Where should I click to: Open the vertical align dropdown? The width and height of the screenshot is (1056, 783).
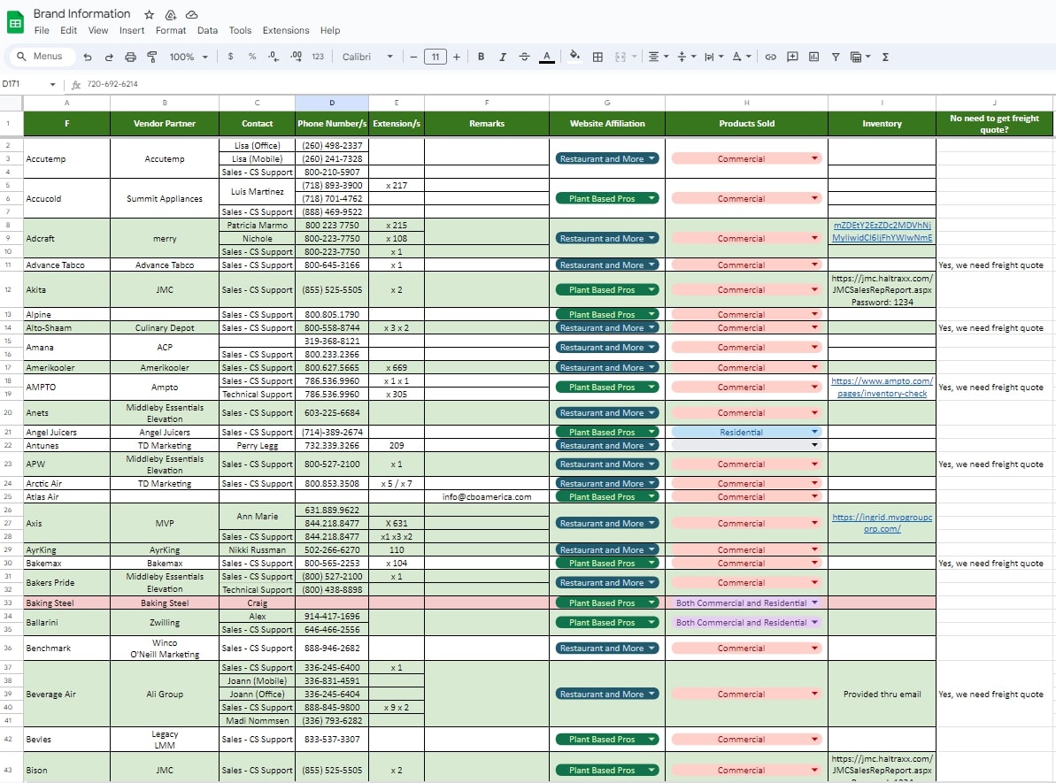686,58
